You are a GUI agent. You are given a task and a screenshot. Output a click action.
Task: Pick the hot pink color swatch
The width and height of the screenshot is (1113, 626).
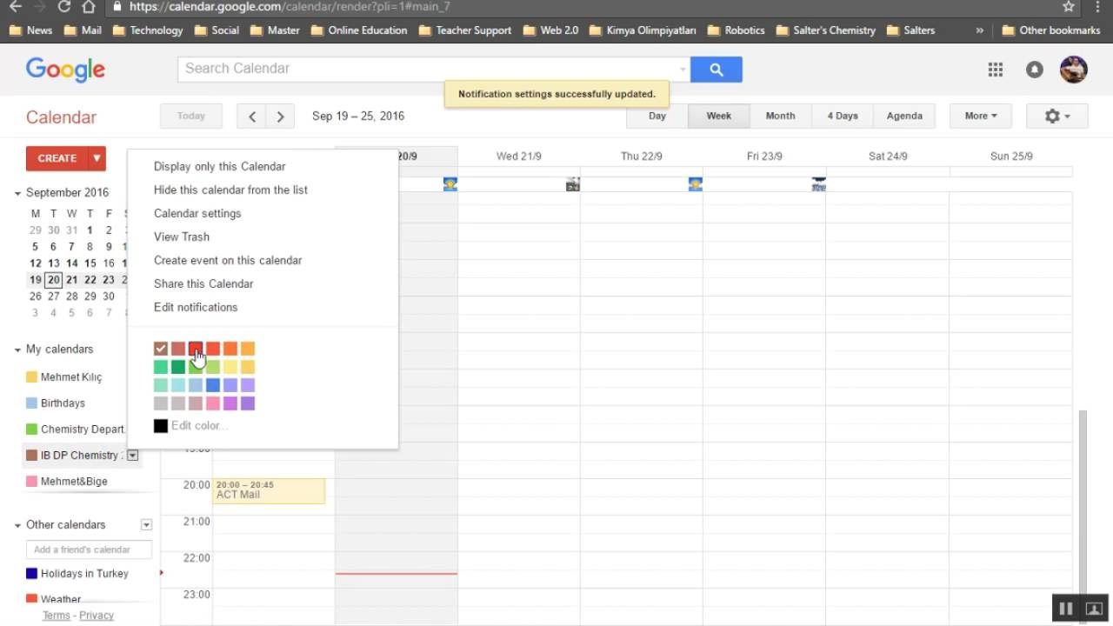pyautogui.click(x=213, y=403)
